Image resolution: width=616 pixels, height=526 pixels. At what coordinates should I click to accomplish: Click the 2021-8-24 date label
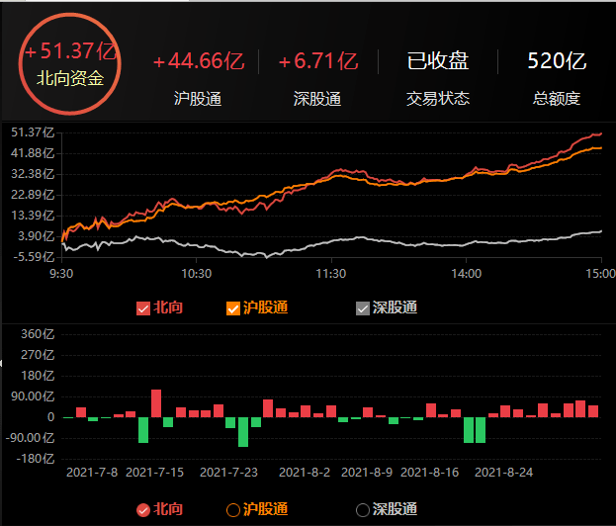(x=504, y=473)
